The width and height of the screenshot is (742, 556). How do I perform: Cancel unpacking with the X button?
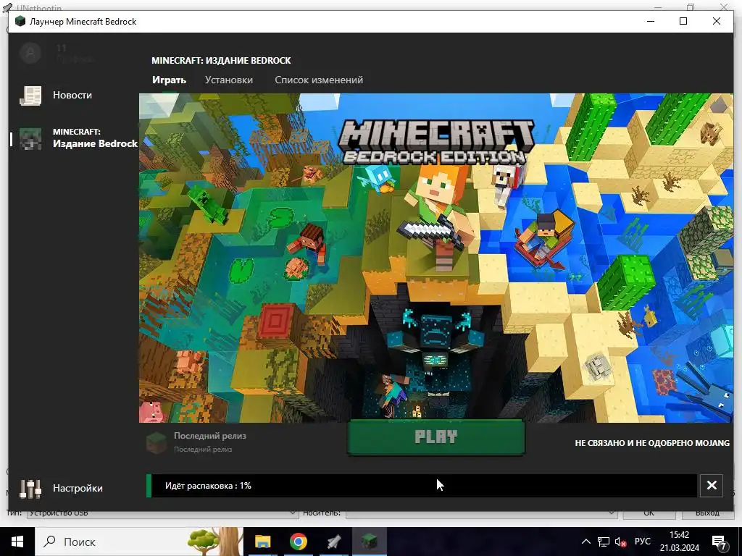[712, 486]
